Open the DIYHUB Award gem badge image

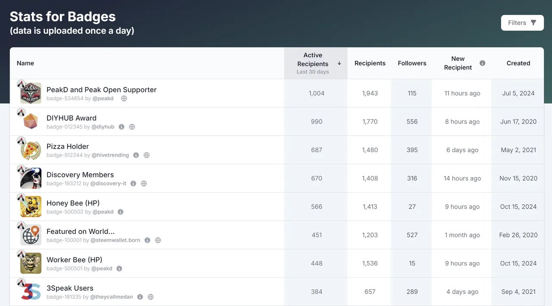(31, 122)
